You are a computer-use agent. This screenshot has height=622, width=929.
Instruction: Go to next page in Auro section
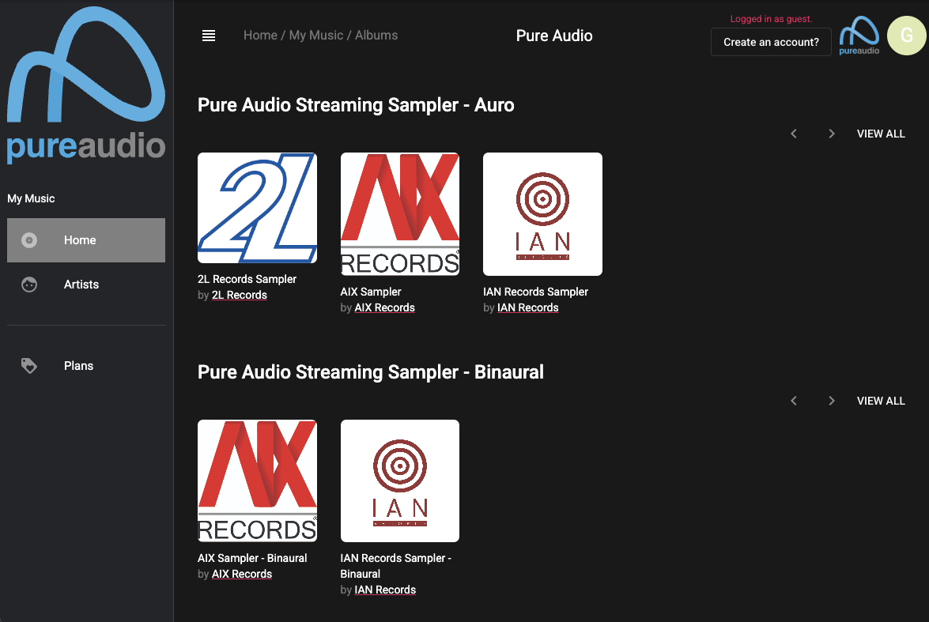click(x=831, y=134)
